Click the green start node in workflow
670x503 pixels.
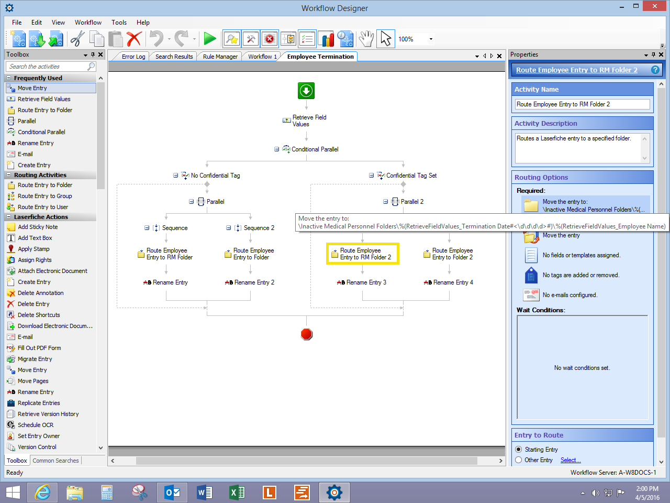(x=306, y=91)
